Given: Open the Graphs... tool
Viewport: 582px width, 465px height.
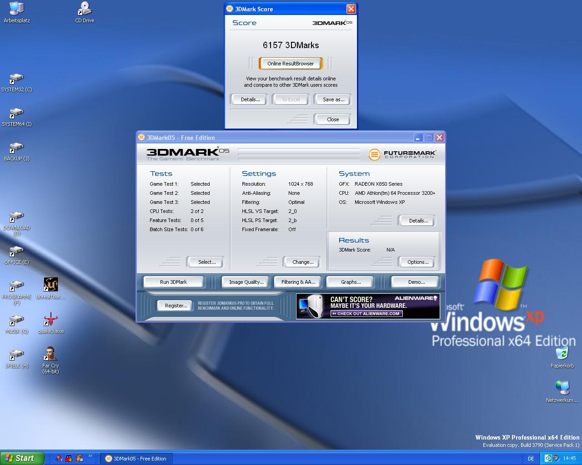Looking at the screenshot, I should click(351, 282).
